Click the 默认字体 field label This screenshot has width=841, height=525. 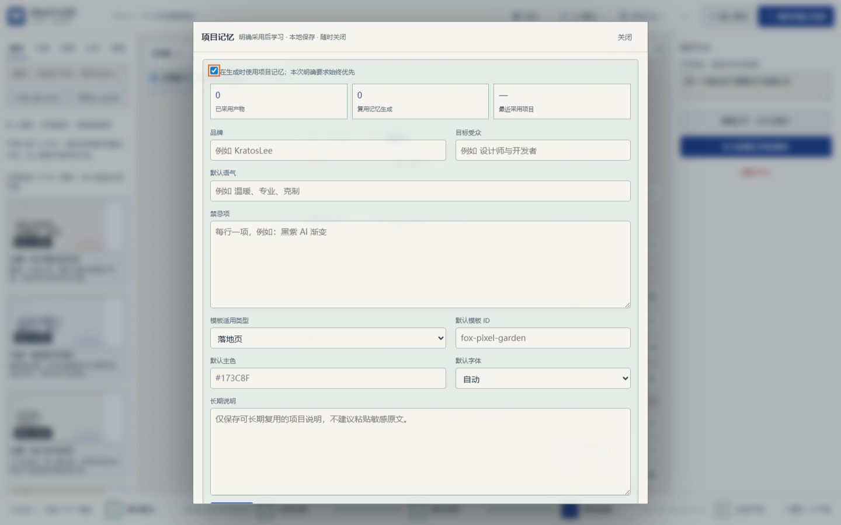coord(468,361)
